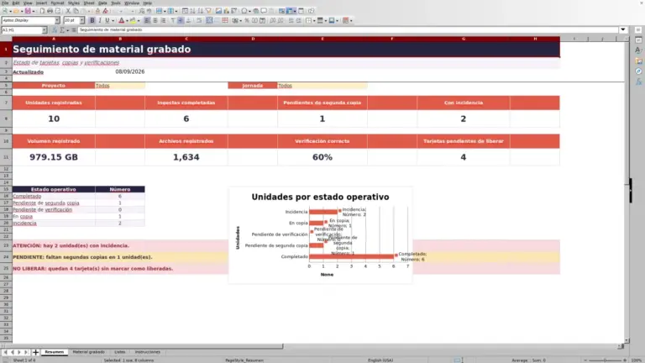Toggle Bold formatting

[x=92, y=20]
